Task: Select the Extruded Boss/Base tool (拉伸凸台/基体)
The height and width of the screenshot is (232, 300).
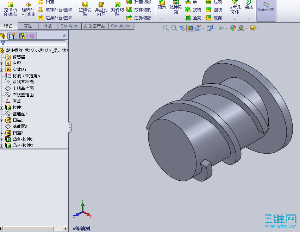Action: click(11, 9)
